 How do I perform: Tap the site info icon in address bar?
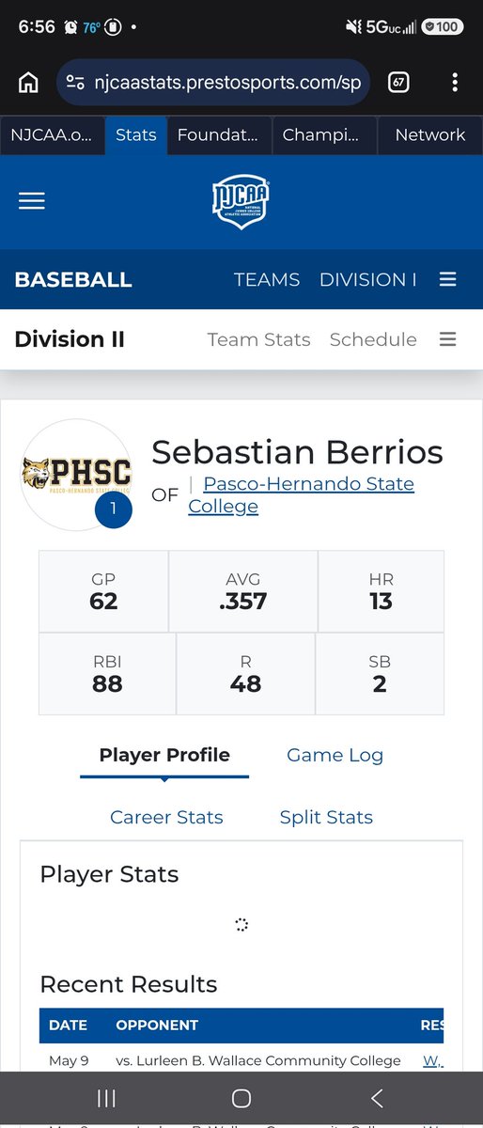(x=77, y=83)
